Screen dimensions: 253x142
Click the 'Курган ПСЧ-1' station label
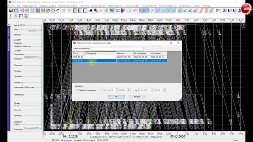[19, 25]
